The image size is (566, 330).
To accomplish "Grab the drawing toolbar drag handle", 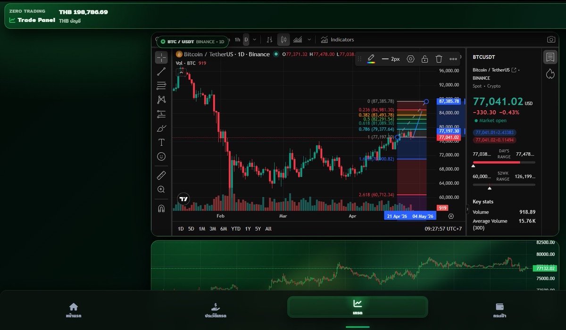I will [359, 59].
